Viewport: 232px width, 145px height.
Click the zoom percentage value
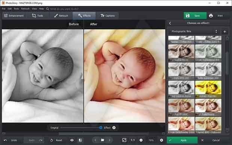coord(151,140)
